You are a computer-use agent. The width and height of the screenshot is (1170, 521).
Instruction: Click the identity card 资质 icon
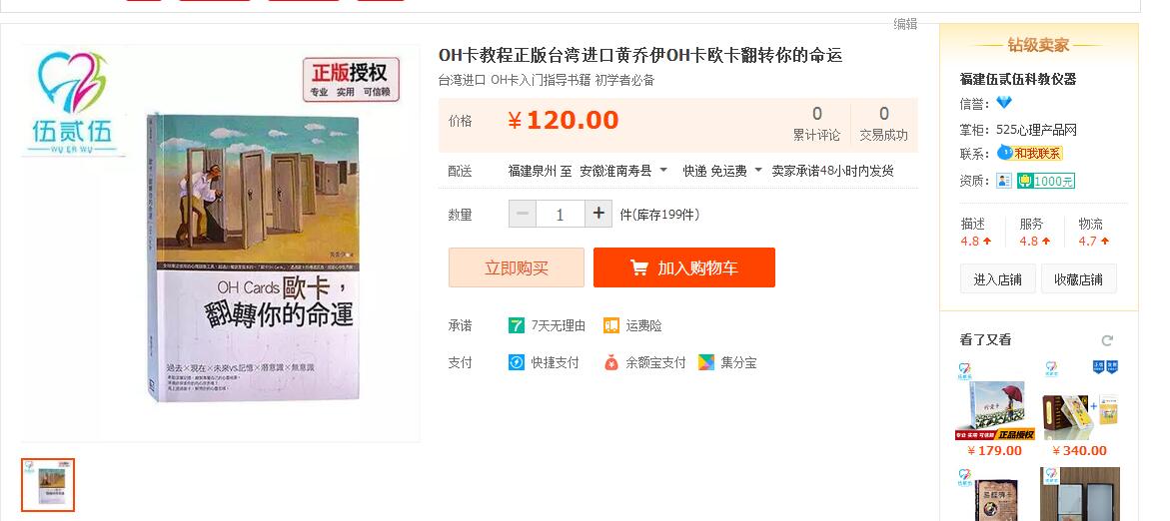coord(1004,181)
